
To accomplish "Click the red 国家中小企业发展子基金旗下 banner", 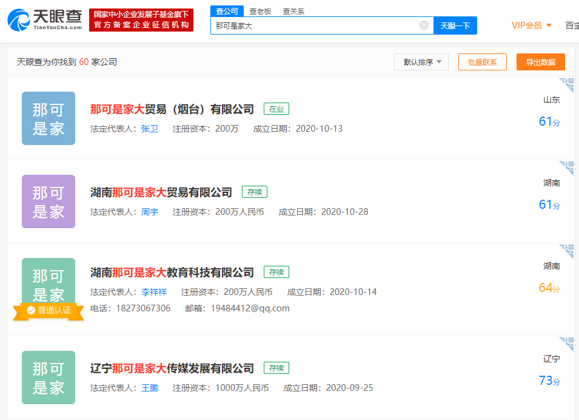I will point(141,20).
